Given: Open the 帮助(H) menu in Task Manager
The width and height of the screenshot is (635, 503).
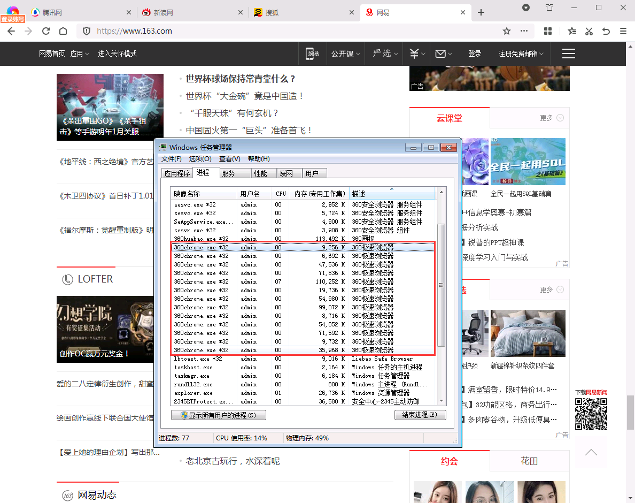Looking at the screenshot, I should pos(259,159).
